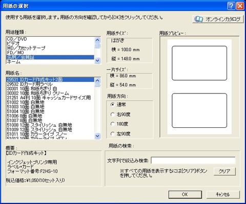The height and width of the screenshot is (204, 246).
Task: Select paper 51007 8面 白無地
Action: (x=50, y=120)
